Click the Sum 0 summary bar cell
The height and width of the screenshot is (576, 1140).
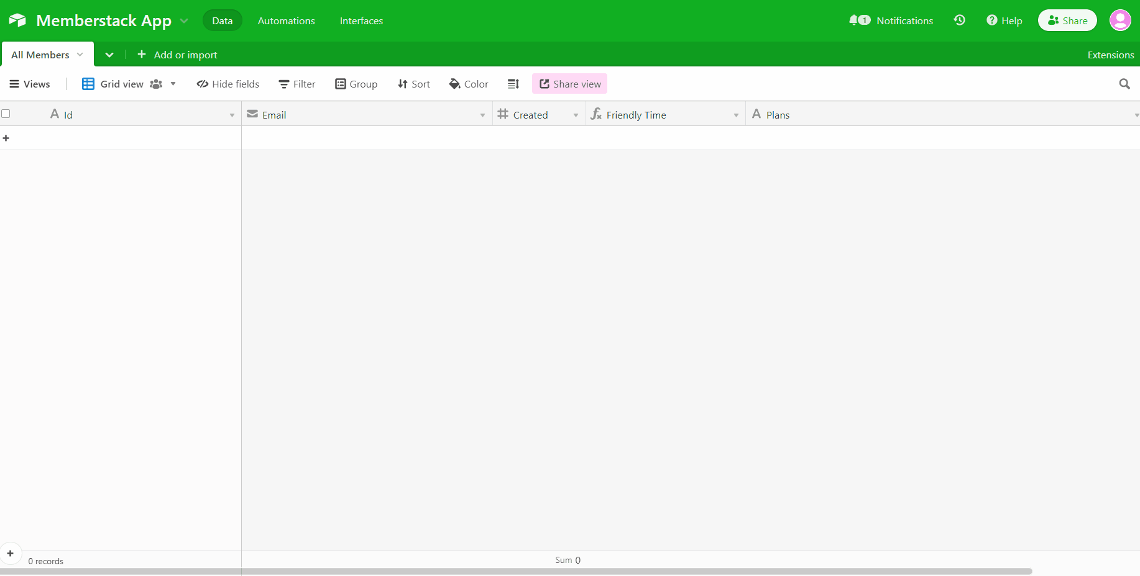568,560
